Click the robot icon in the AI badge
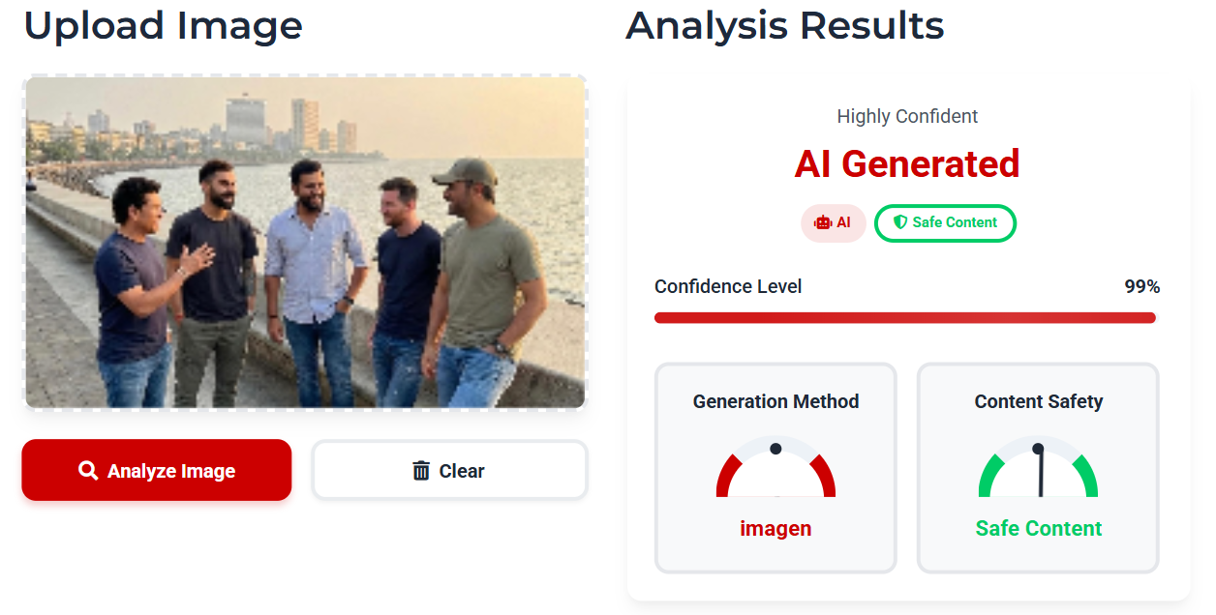1216x615 pixels. point(823,222)
